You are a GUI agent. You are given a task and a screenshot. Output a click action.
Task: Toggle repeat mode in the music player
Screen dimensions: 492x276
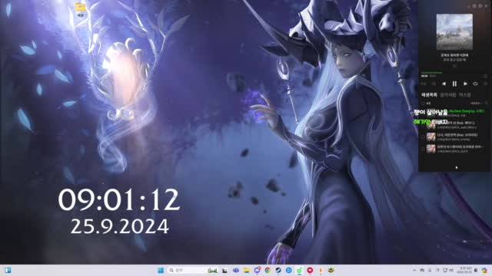pos(475,84)
